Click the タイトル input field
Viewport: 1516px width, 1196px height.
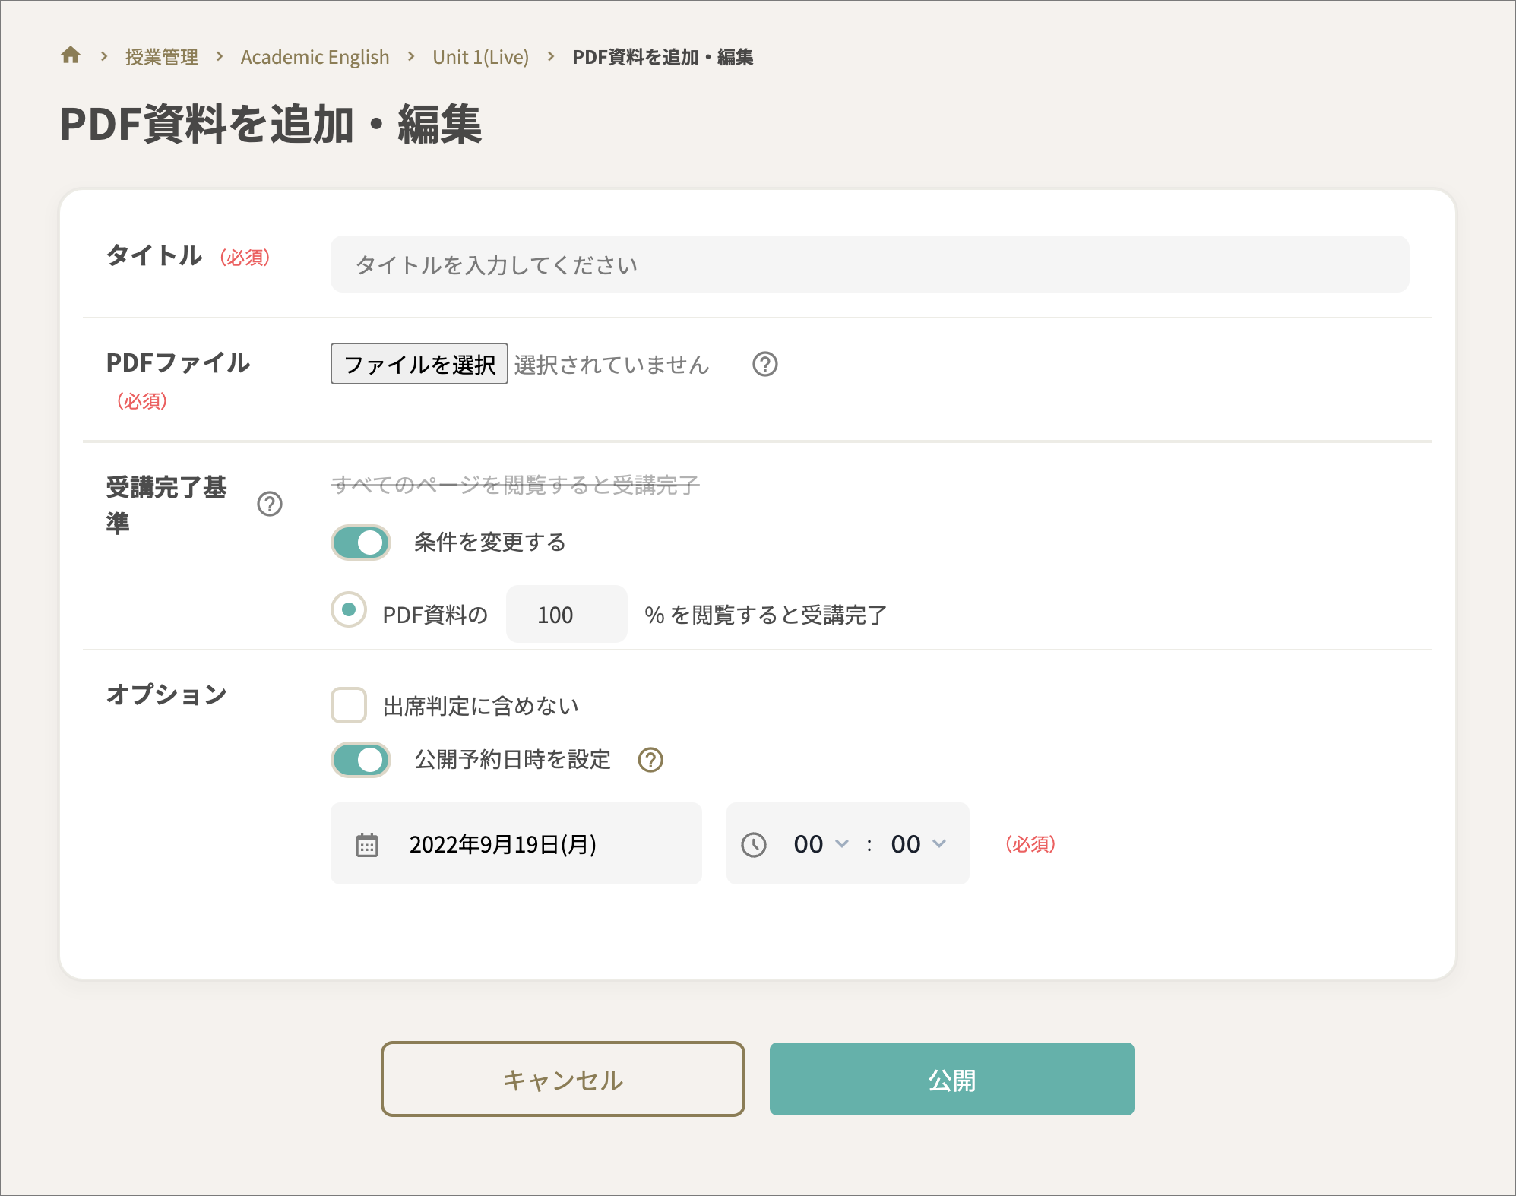(x=869, y=264)
